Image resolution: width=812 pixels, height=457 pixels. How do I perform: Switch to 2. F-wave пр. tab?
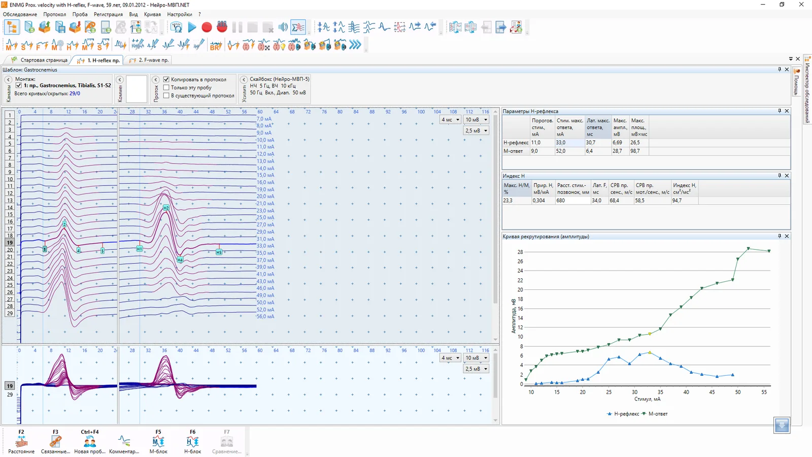pos(148,60)
